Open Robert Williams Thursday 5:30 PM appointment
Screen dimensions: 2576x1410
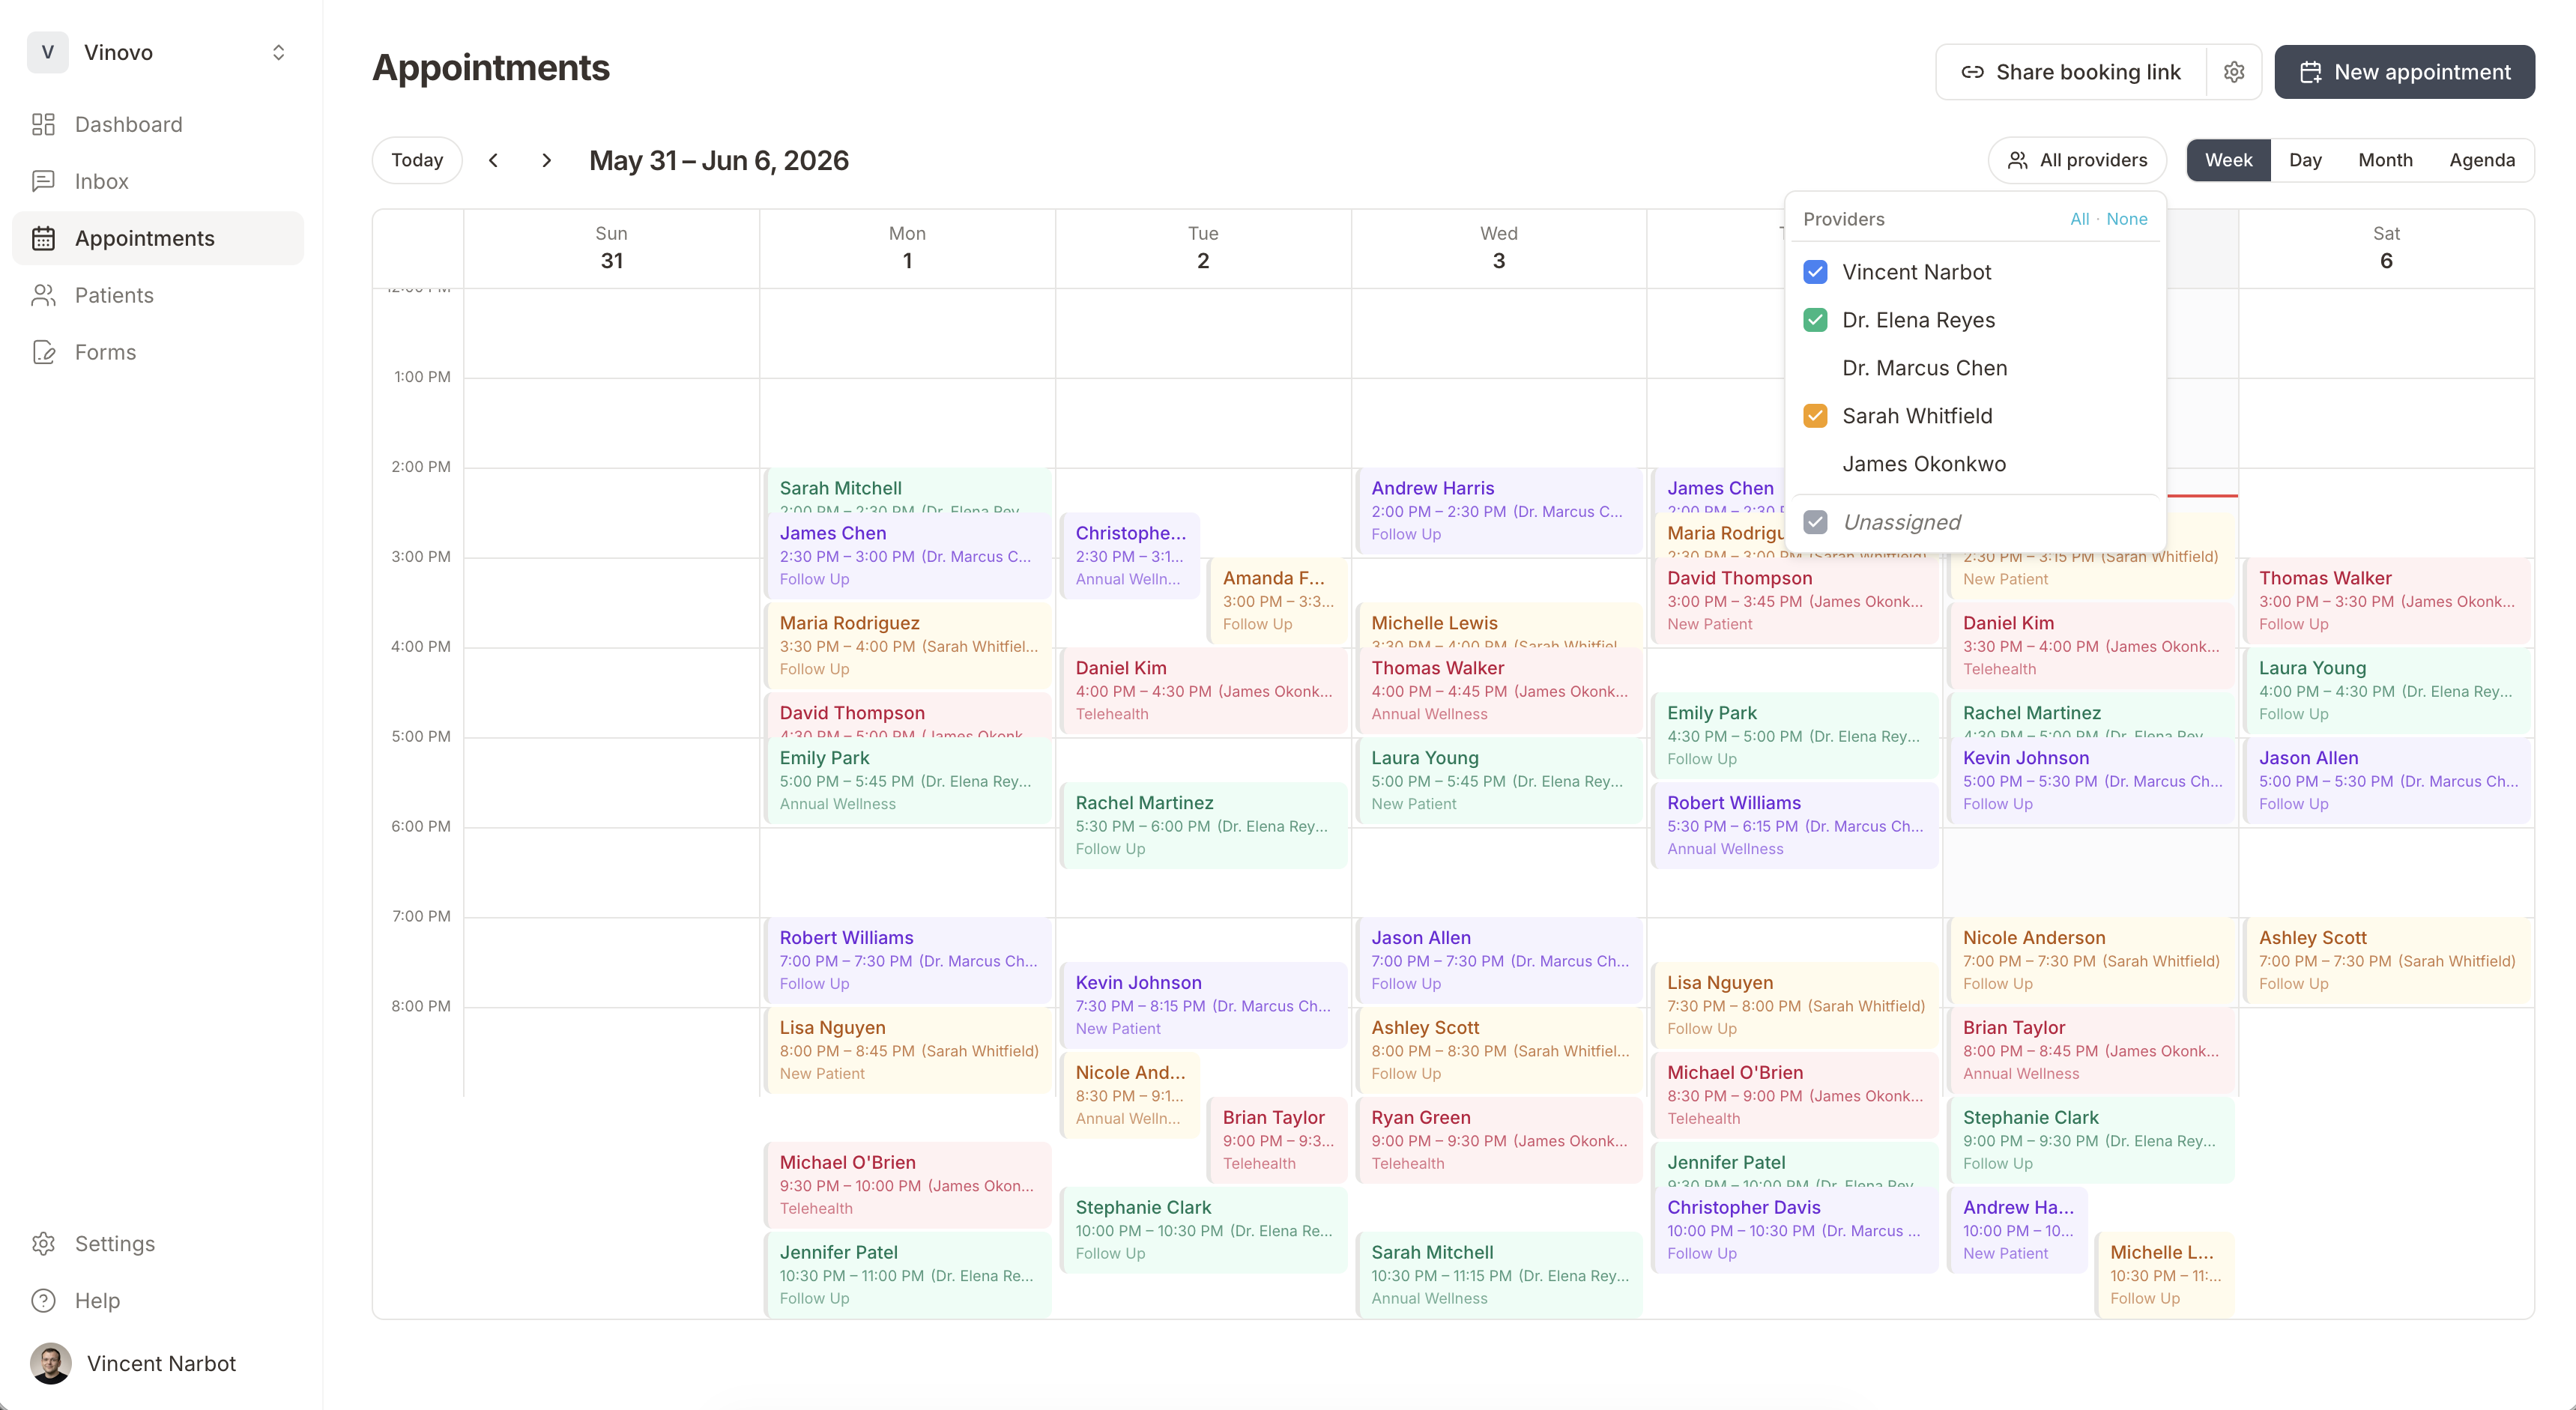(1795, 826)
